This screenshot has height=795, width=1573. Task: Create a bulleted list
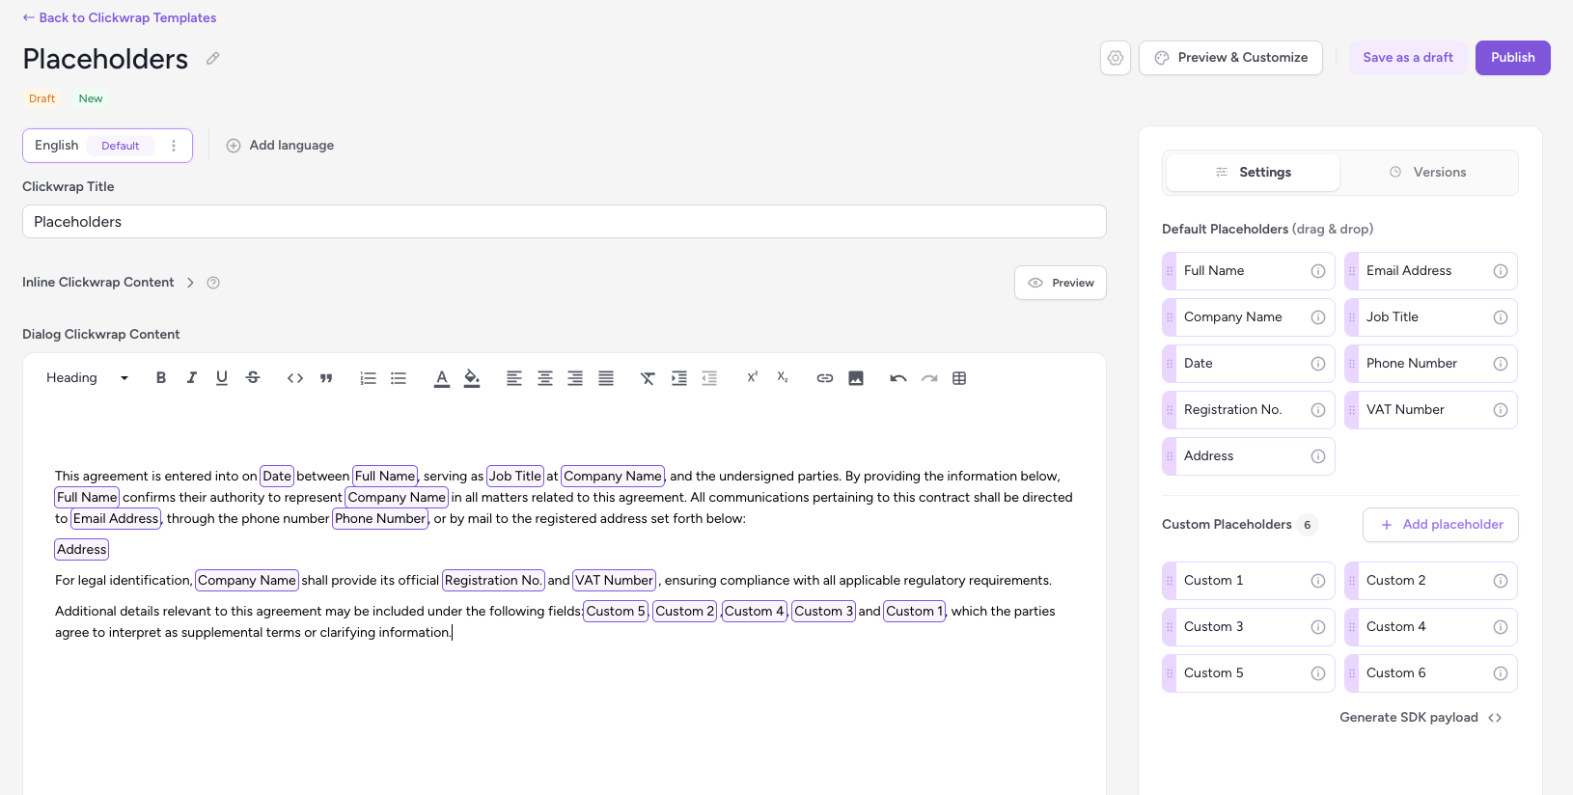399,378
